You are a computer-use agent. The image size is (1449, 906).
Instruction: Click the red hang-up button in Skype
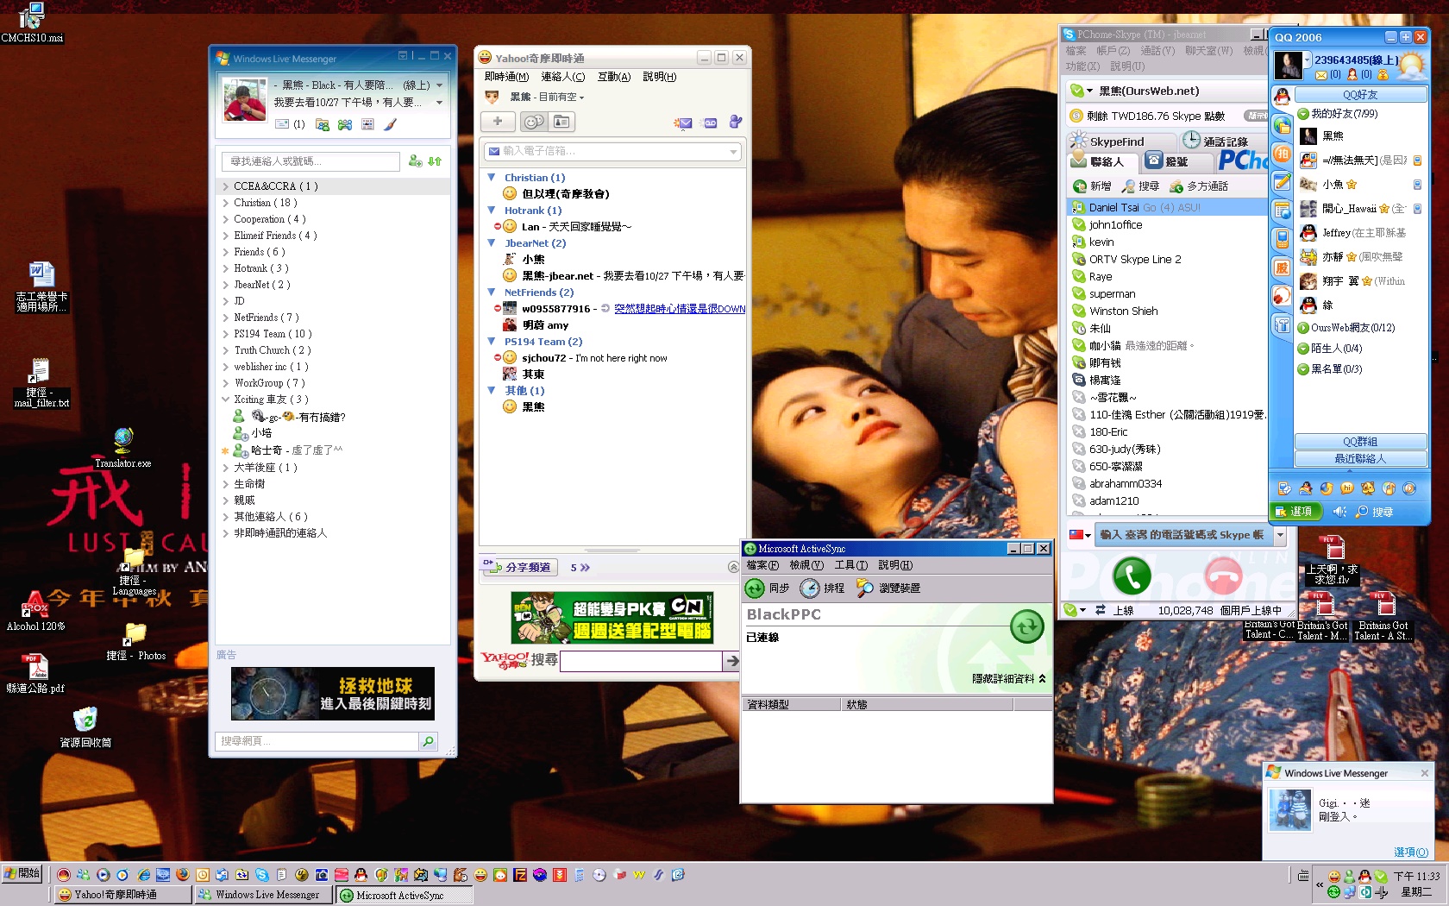1223,576
